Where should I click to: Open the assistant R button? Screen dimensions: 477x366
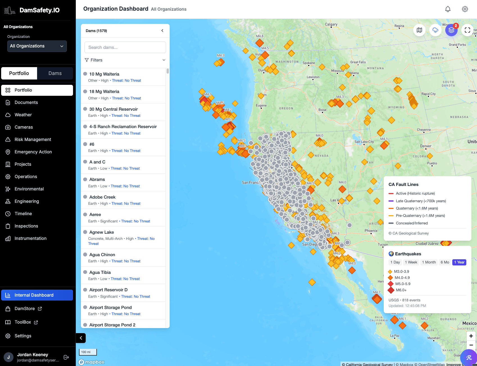(469, 357)
